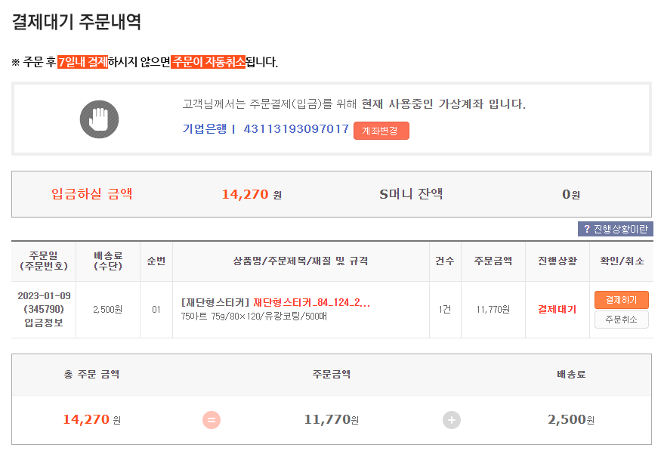
Task: Click the [재단형스티커] category label
Action: (x=215, y=303)
